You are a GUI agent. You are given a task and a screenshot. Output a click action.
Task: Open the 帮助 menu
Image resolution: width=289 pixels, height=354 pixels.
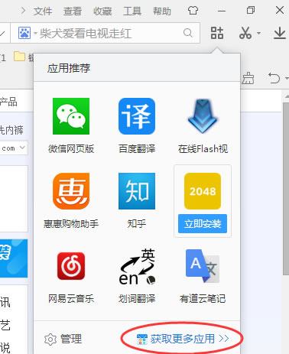click(x=162, y=11)
